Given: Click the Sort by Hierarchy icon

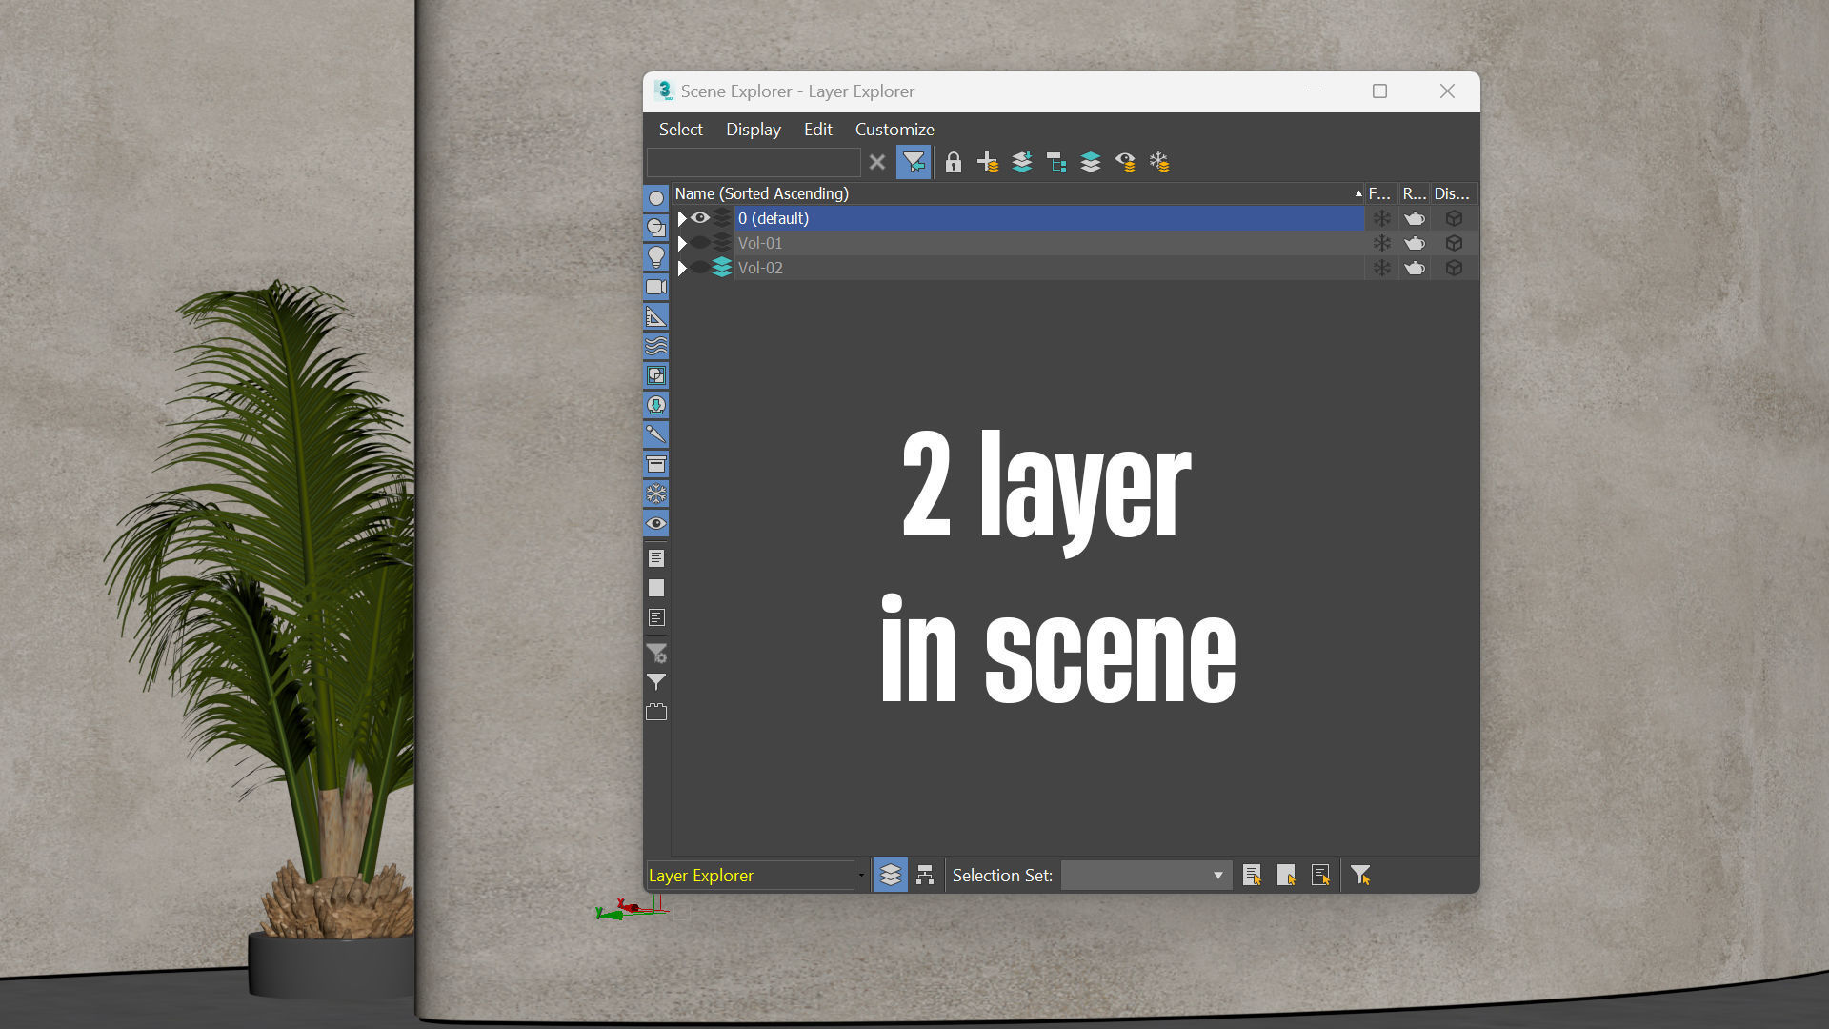Looking at the screenshot, I should click(925, 875).
